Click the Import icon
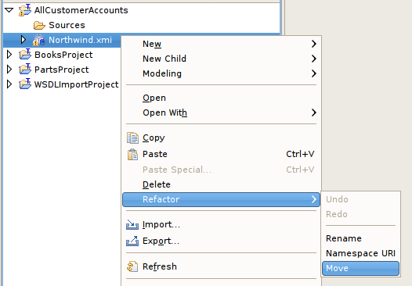Screen dimensions: 412x286 point(132,224)
